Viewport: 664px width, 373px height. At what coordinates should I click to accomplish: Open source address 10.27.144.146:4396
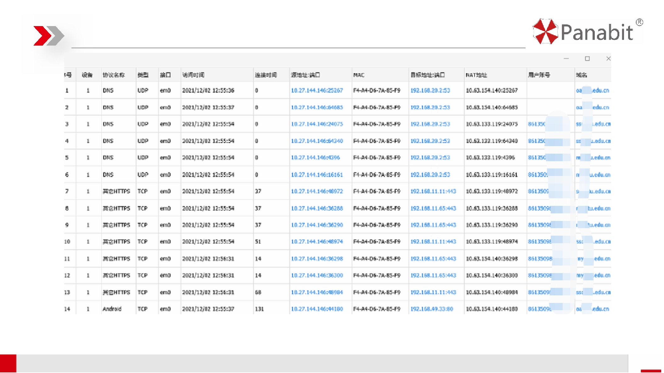tap(315, 158)
